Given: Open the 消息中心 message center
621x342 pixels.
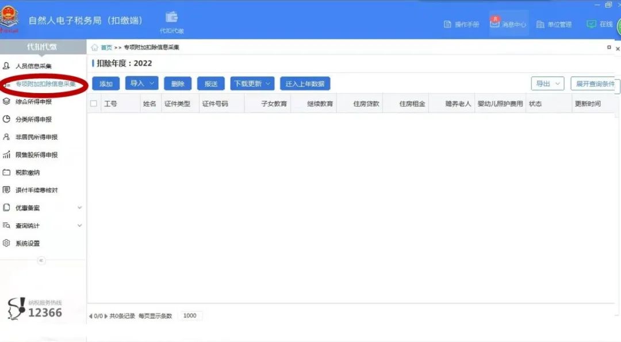Looking at the screenshot, I should (x=508, y=24).
